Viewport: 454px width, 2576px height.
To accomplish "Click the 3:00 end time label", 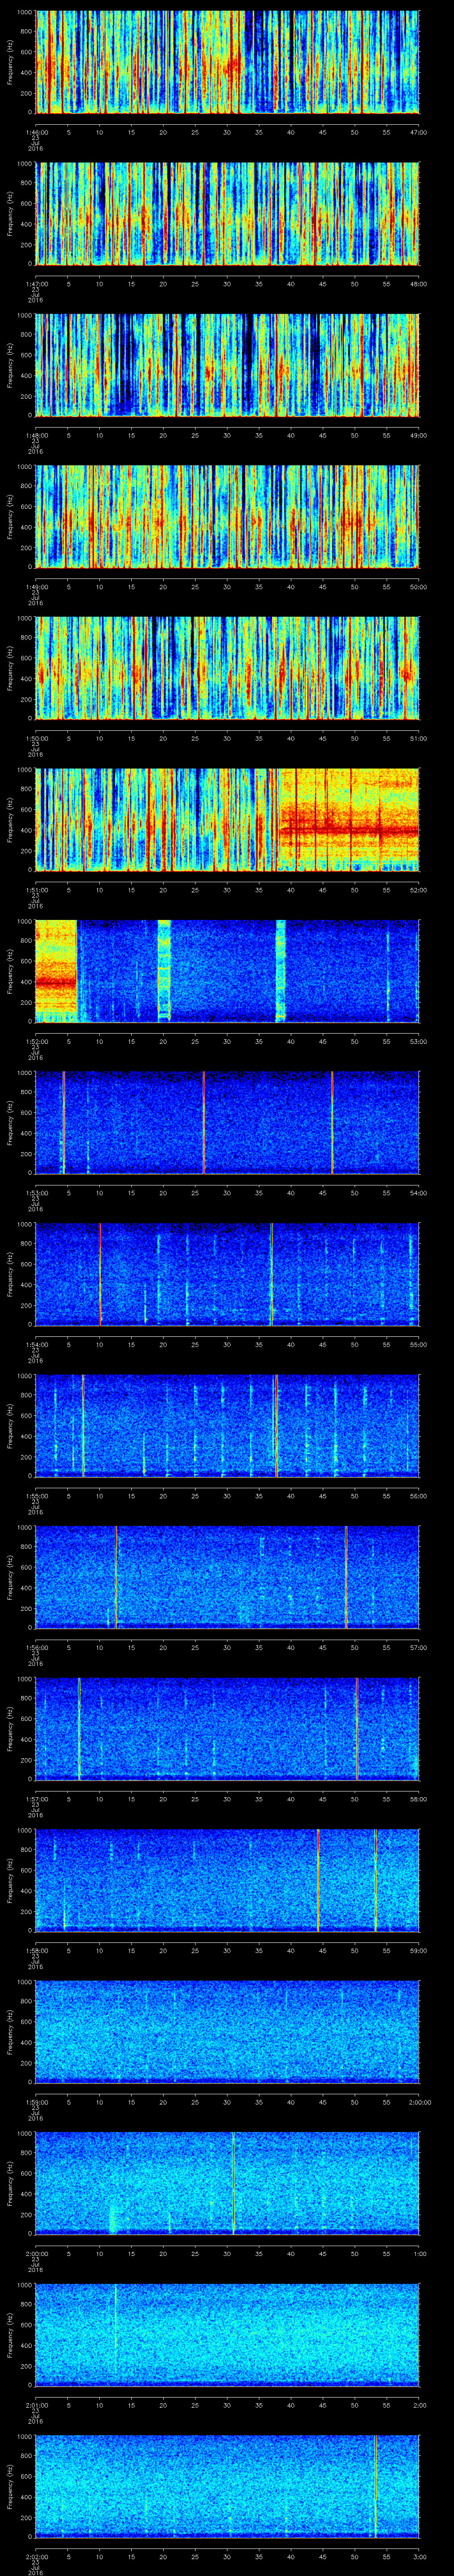I will pos(419,2556).
